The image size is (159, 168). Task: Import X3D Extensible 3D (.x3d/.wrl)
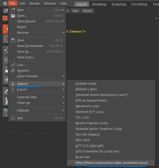click(111, 152)
